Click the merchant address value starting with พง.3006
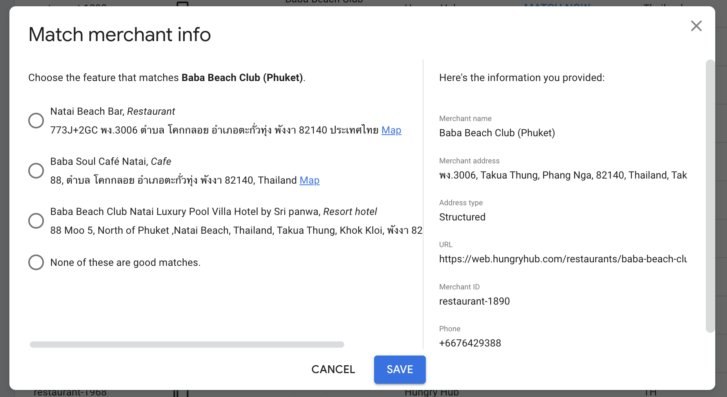The image size is (727, 397). [x=563, y=175]
